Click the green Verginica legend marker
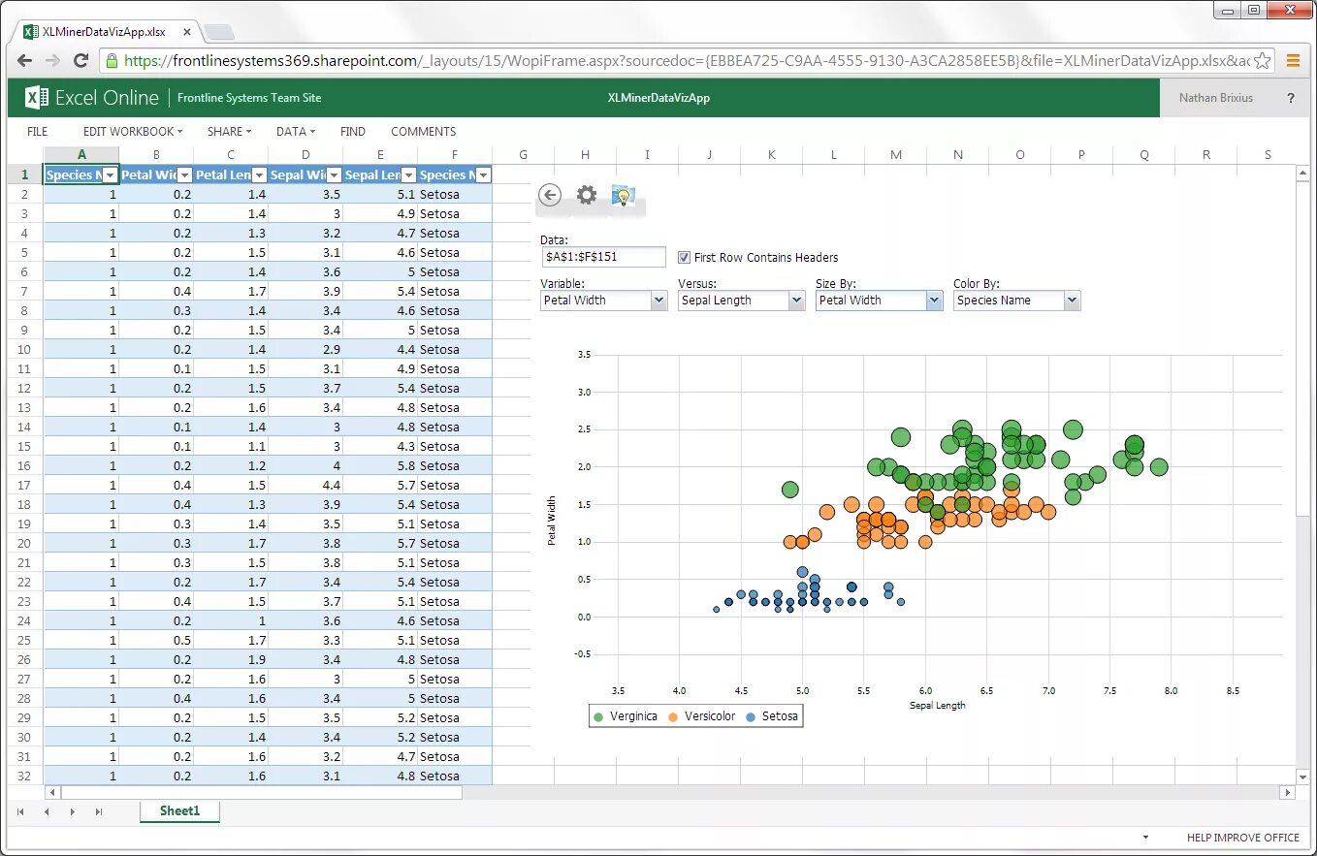This screenshot has width=1317, height=856. [x=596, y=715]
